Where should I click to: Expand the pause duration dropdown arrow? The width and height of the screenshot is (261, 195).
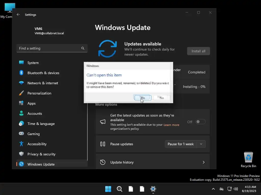click(201, 144)
